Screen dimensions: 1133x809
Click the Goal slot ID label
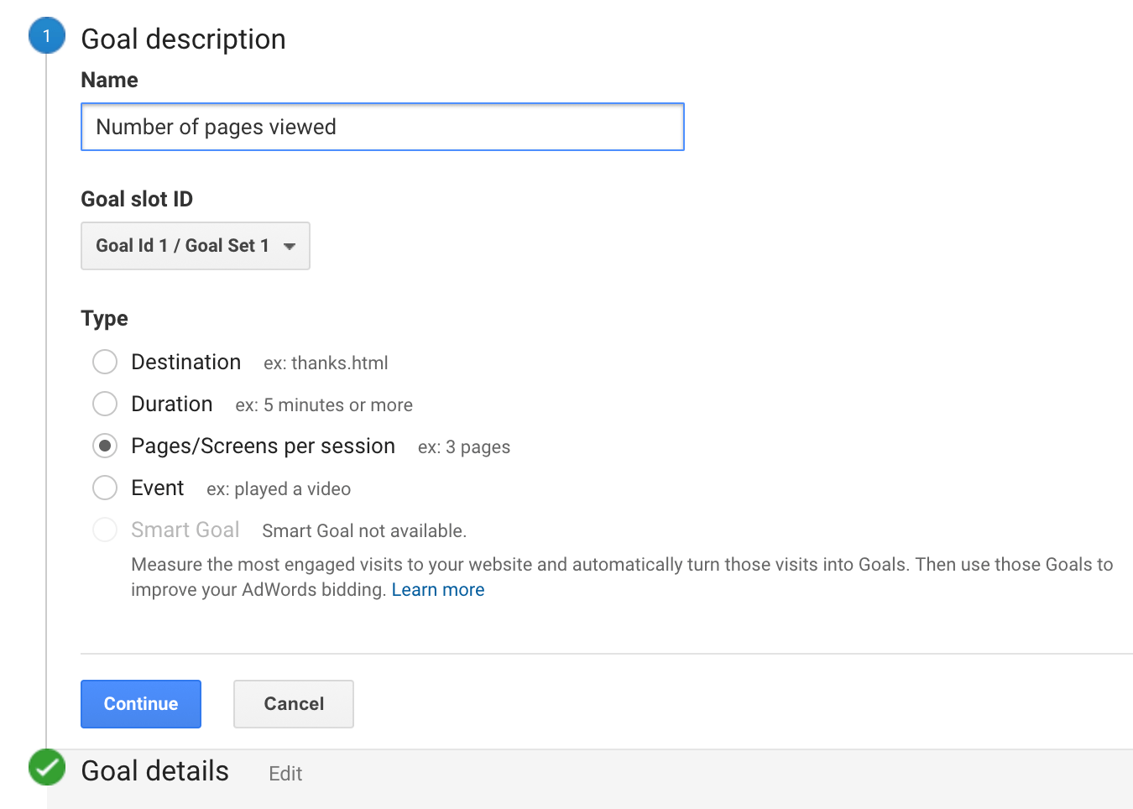(x=137, y=199)
